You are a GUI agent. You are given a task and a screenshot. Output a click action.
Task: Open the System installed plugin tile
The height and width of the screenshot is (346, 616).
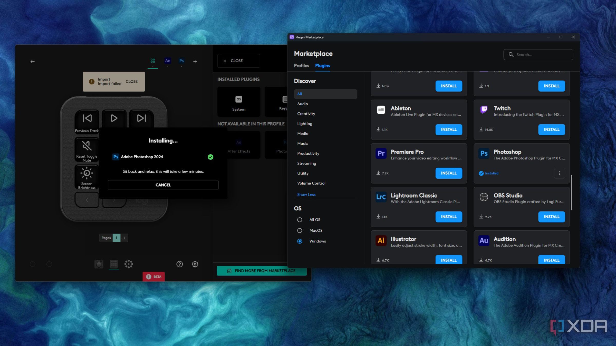pos(239,102)
